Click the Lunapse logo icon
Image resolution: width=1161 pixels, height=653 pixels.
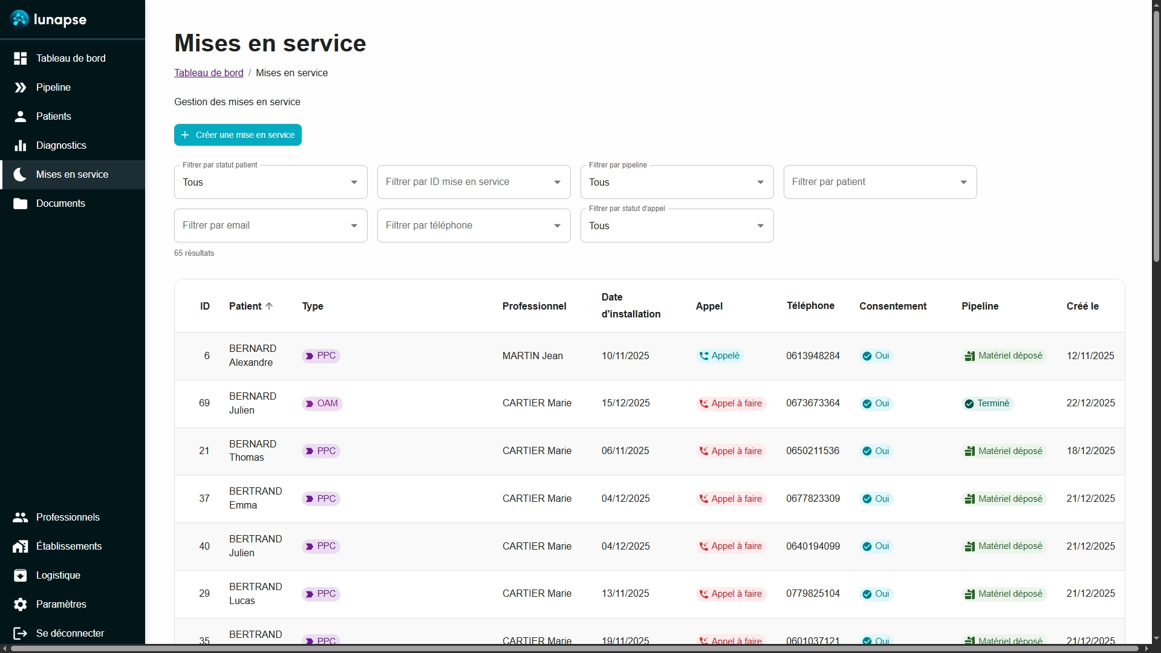pos(20,19)
